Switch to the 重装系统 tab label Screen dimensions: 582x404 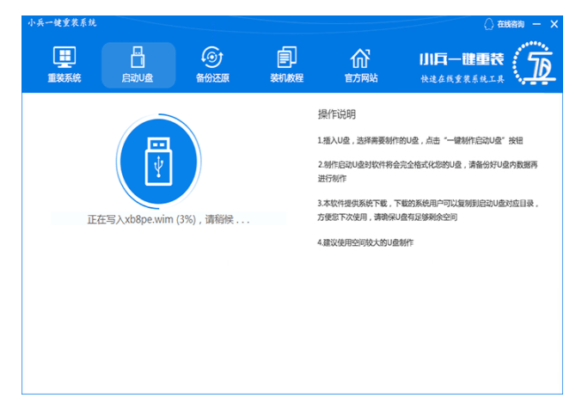pos(64,78)
